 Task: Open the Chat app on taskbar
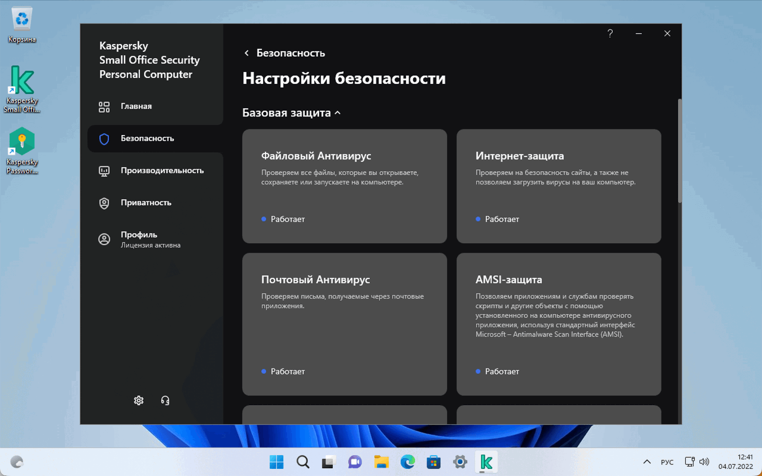[355, 462]
